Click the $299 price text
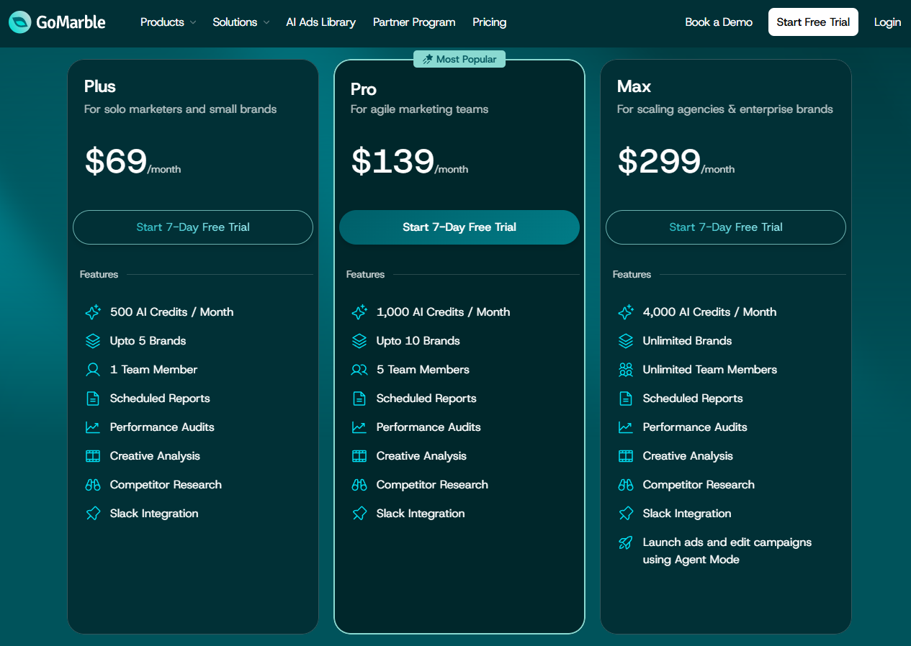Screen dimensions: 911x646 point(659,161)
